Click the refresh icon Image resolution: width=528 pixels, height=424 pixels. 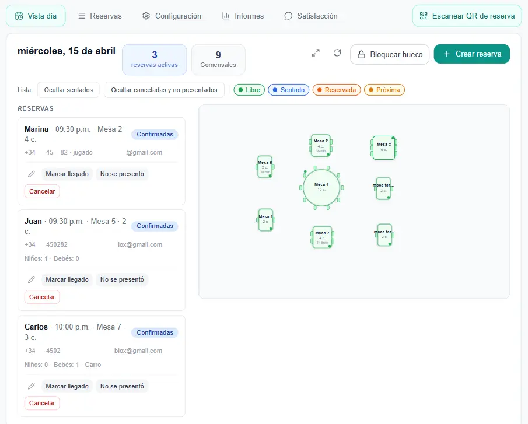click(x=337, y=54)
